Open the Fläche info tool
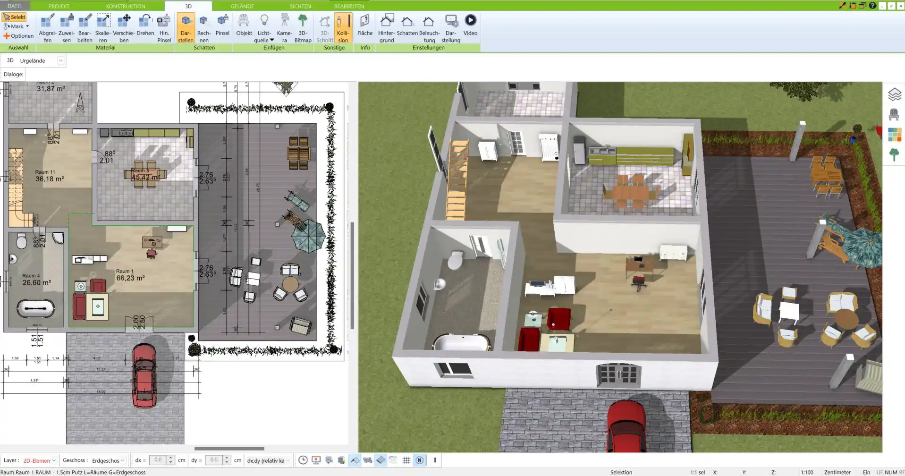Viewport: 905px width, 476px height. 365,25
